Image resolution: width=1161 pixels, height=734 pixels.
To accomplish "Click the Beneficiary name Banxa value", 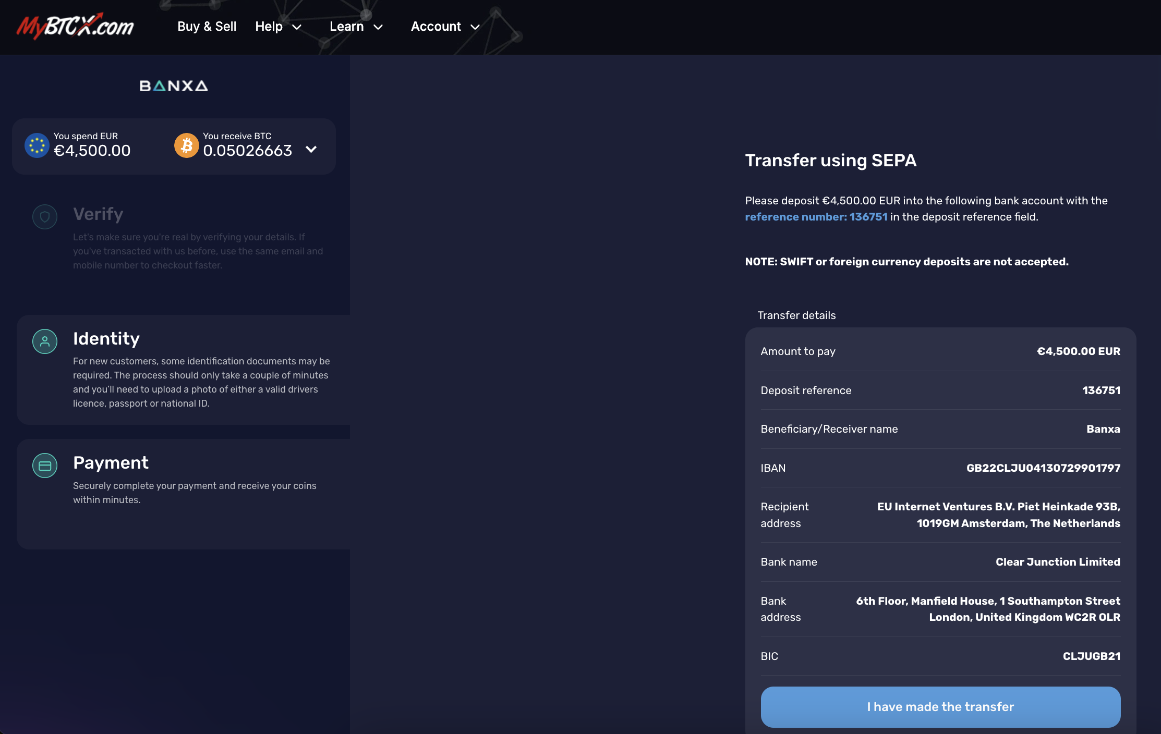I will coord(1103,429).
